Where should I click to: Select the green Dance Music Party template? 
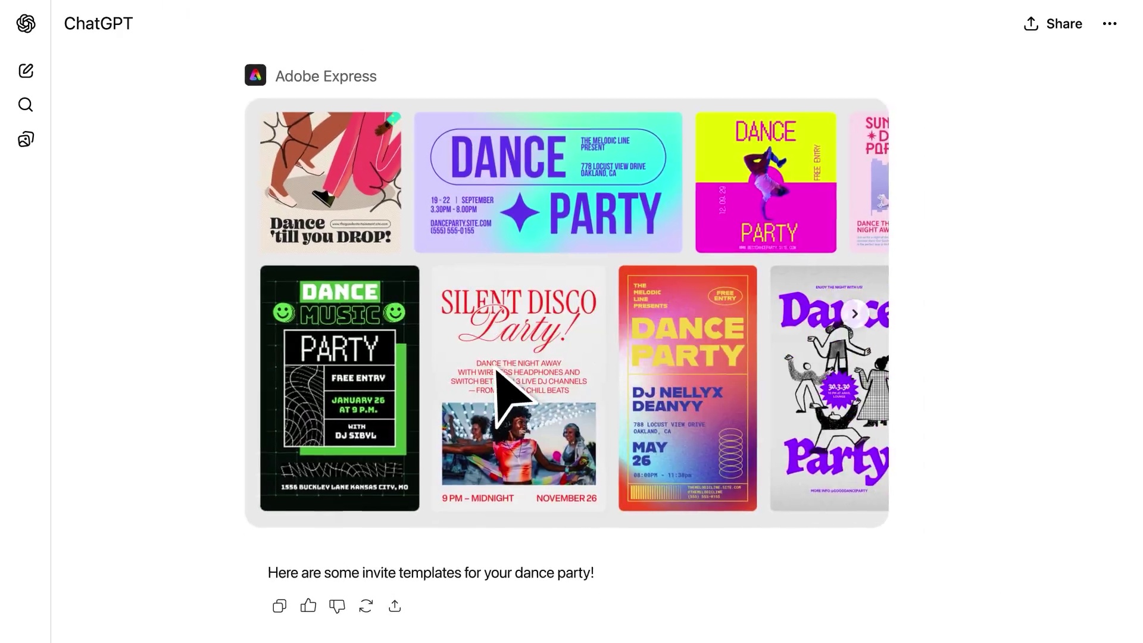point(339,388)
